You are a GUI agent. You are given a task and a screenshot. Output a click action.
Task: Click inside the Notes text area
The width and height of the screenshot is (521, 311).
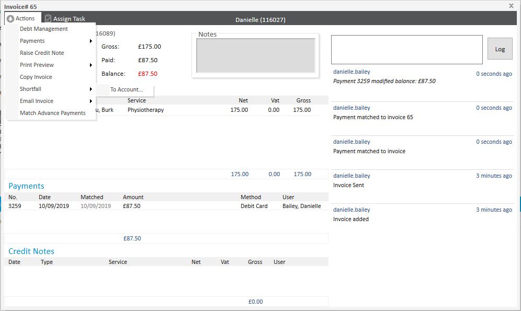(x=255, y=56)
